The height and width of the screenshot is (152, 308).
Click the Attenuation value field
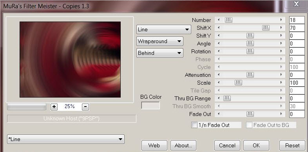click(297, 75)
